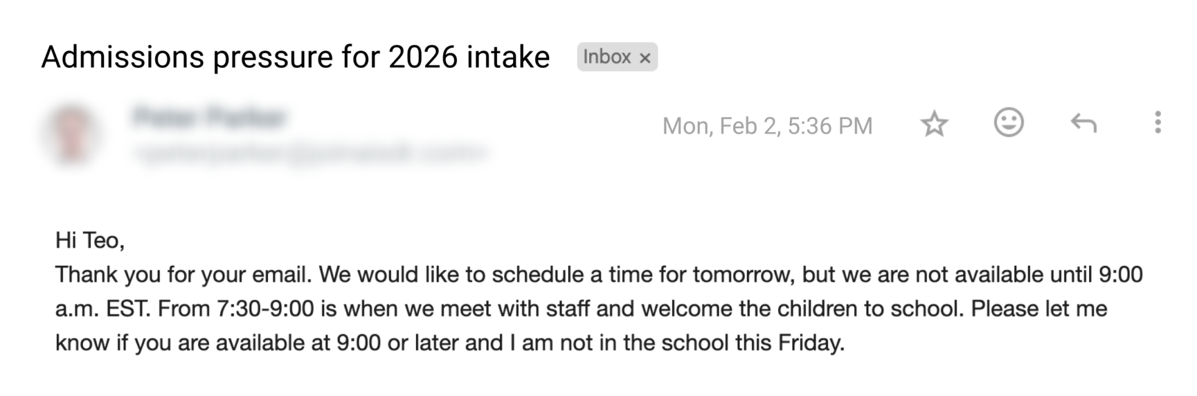Click the Mon, Feb 2 timestamp

[x=767, y=126]
